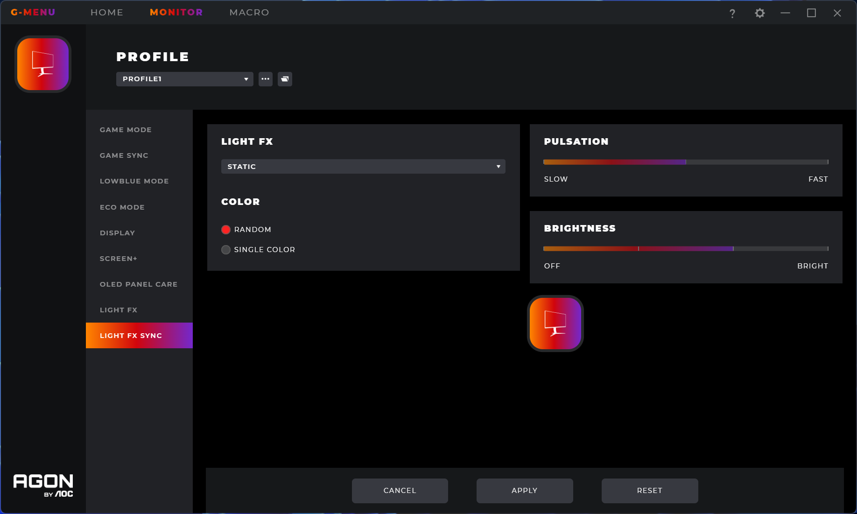Maximize the G-Menu window
Image resolution: width=857 pixels, height=514 pixels.
point(812,13)
